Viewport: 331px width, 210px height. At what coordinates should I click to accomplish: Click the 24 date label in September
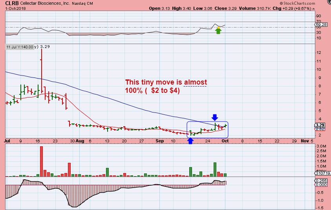click(208, 141)
